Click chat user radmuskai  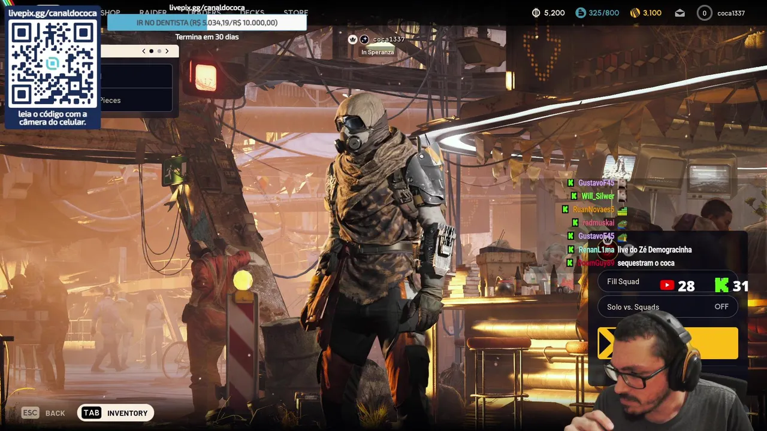[599, 223]
